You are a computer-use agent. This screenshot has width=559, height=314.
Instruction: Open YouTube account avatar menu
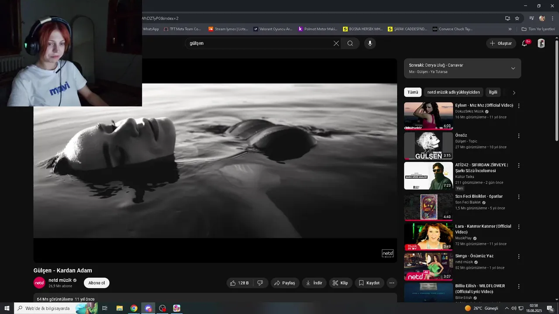click(541, 43)
